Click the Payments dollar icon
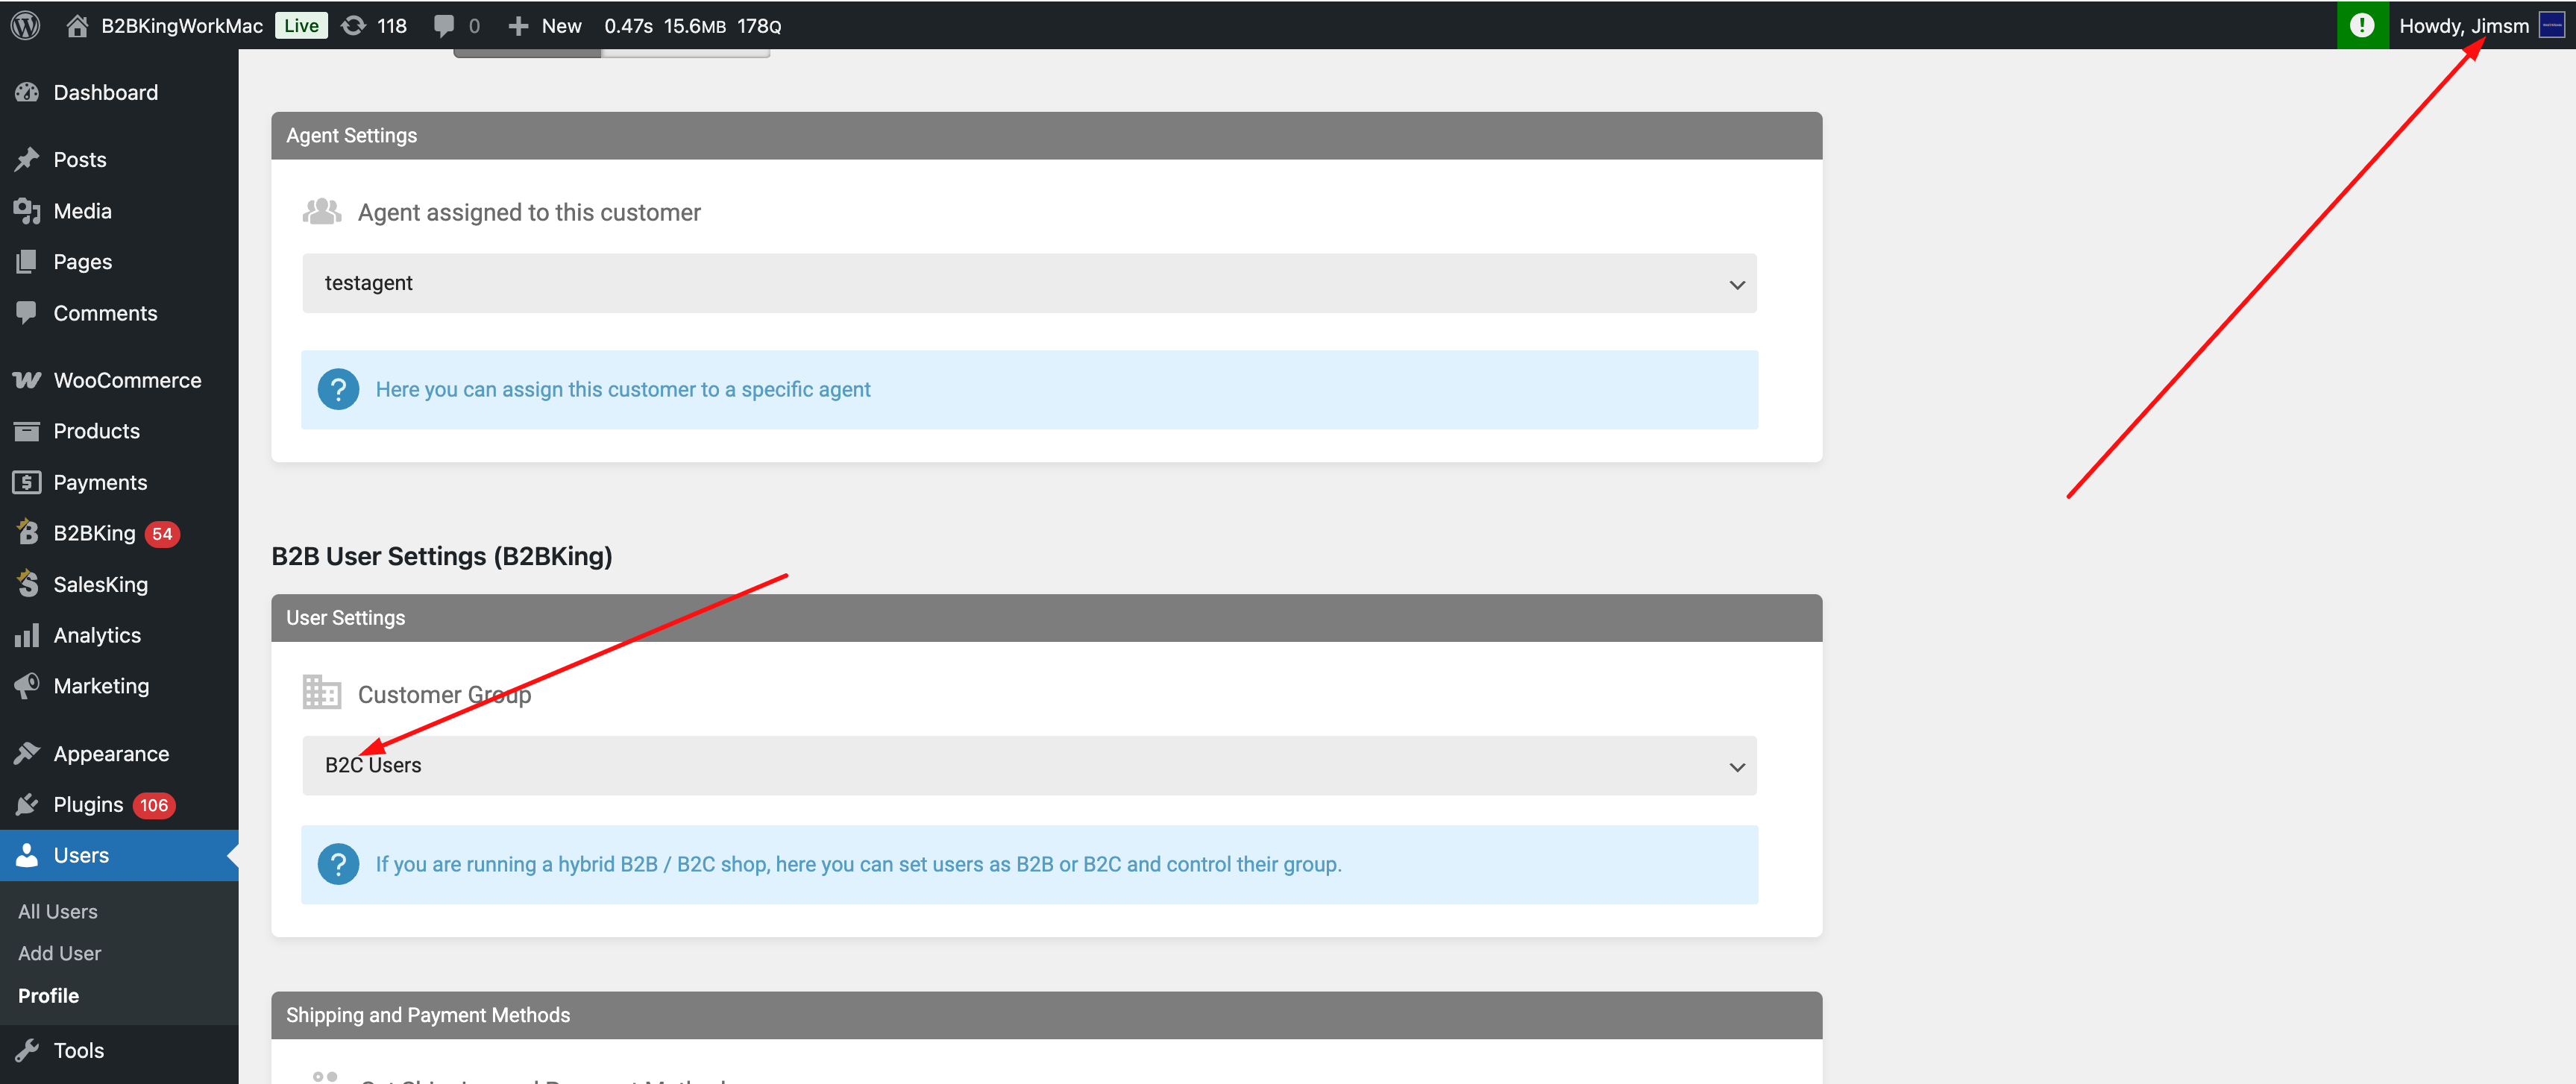 pyautogui.click(x=27, y=482)
